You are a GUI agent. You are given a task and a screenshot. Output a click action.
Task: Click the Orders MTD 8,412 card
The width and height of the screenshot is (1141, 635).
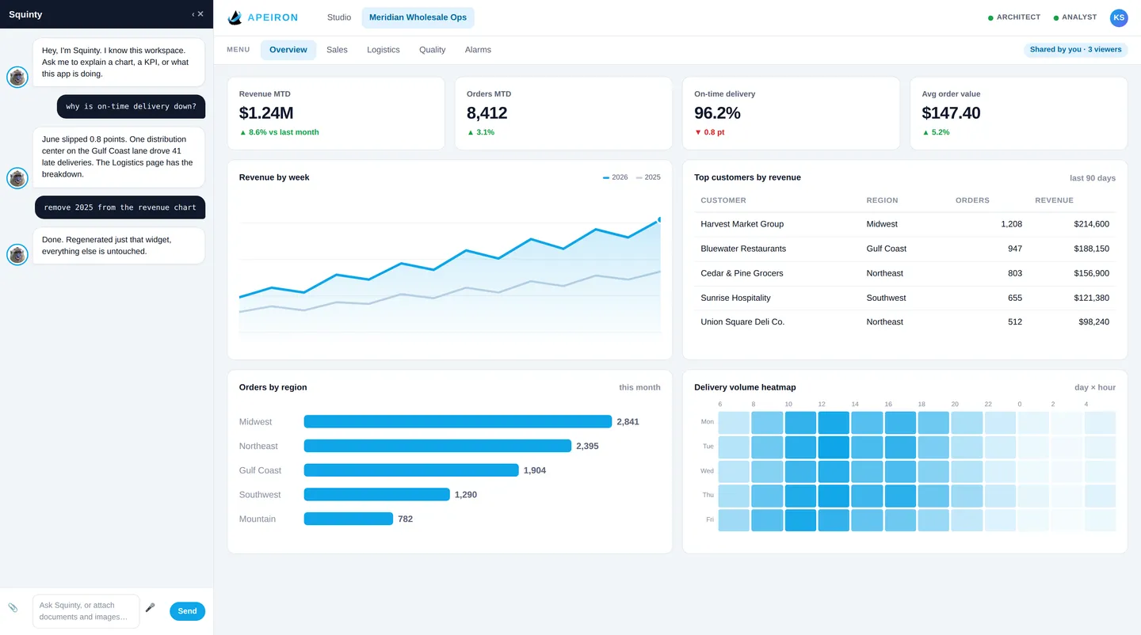563,113
